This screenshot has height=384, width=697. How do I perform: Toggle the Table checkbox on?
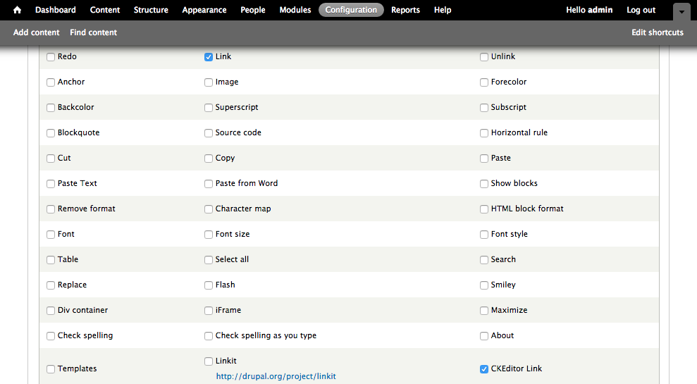click(x=51, y=260)
